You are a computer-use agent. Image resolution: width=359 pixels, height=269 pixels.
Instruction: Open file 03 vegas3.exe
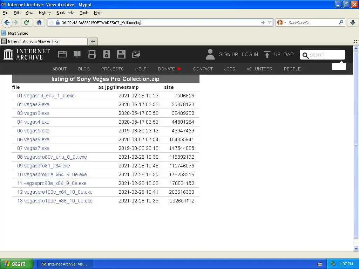click(x=33, y=113)
